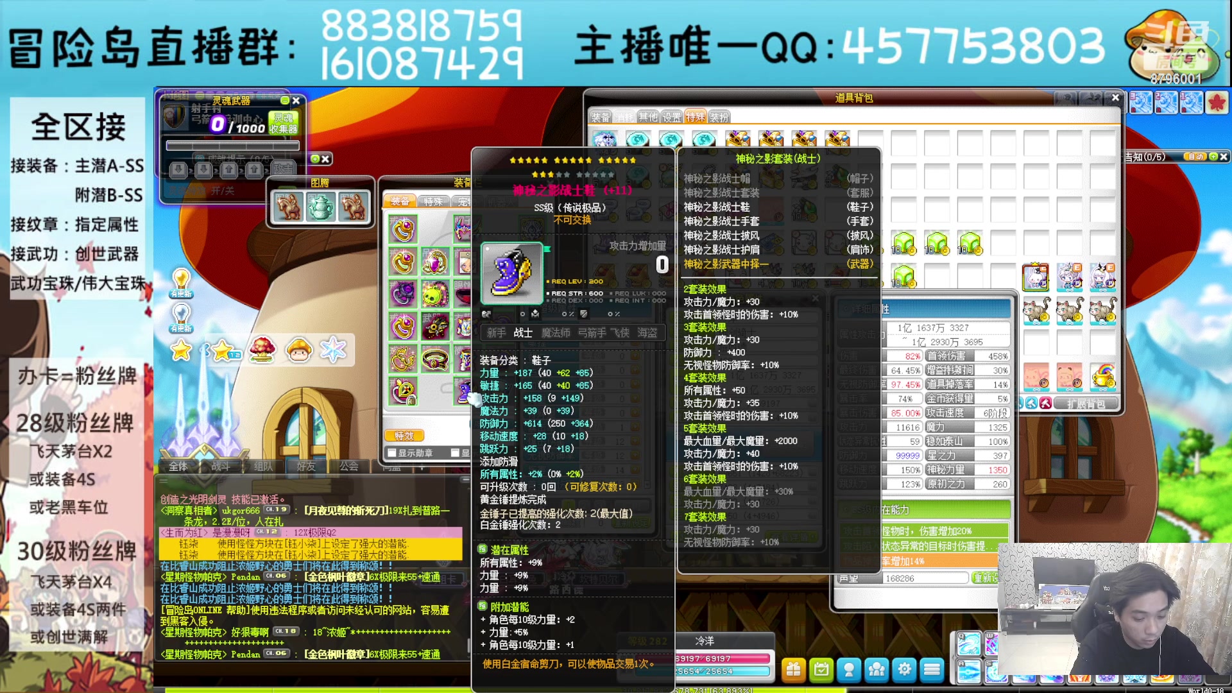Click the 扩展背包 button

pos(1086,404)
